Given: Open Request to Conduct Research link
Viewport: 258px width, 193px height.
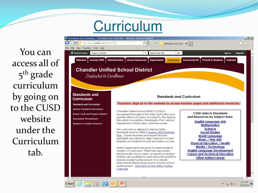Looking at the screenshot, I should tap(87, 124).
